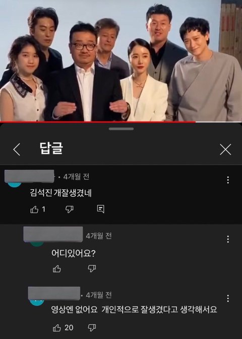The image size is (242, 339).
Task: Tap the panel drag handle above 답글
Action: [x=121, y=129]
